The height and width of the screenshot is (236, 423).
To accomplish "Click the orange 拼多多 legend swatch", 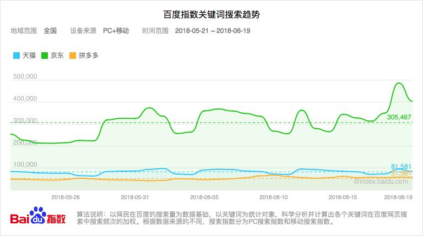I will click(x=73, y=56).
